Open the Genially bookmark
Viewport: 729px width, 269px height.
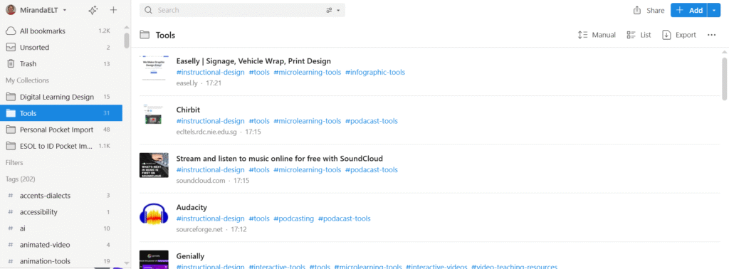point(190,256)
